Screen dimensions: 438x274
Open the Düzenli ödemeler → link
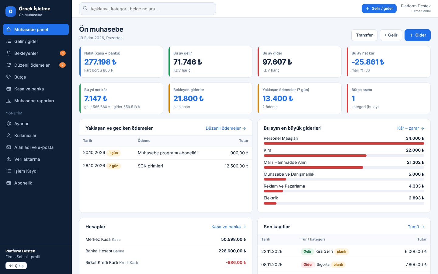(226, 128)
